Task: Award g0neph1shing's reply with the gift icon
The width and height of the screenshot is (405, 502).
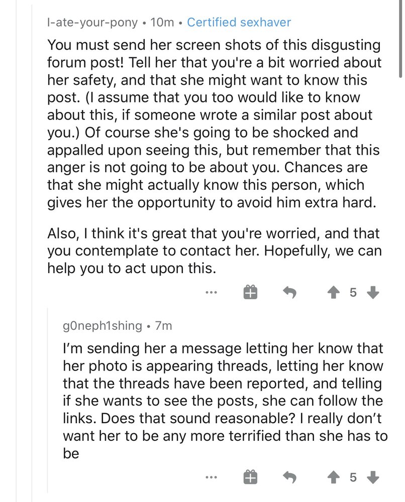Action: (x=250, y=477)
